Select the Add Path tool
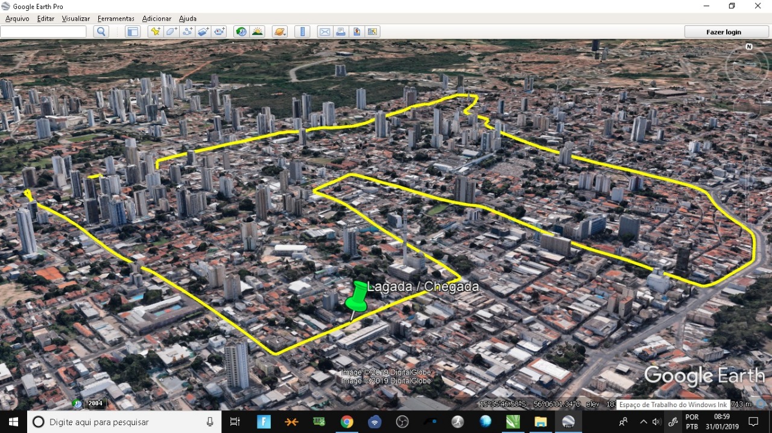The image size is (772, 433). click(187, 32)
